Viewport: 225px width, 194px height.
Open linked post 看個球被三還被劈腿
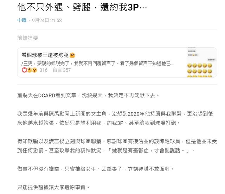[x=45, y=55]
